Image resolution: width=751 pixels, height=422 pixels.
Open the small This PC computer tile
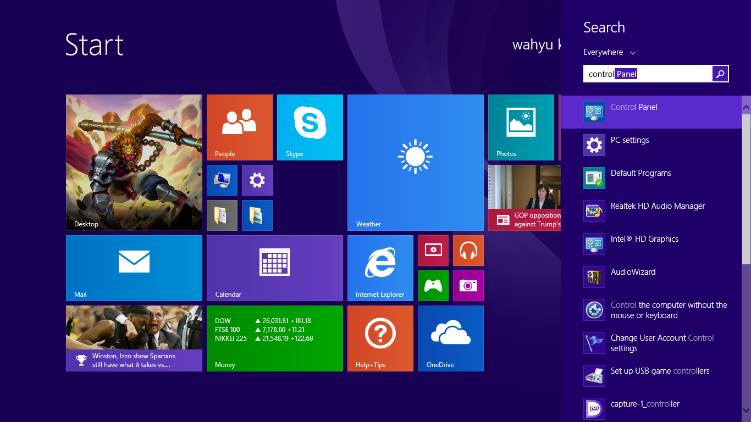222,180
